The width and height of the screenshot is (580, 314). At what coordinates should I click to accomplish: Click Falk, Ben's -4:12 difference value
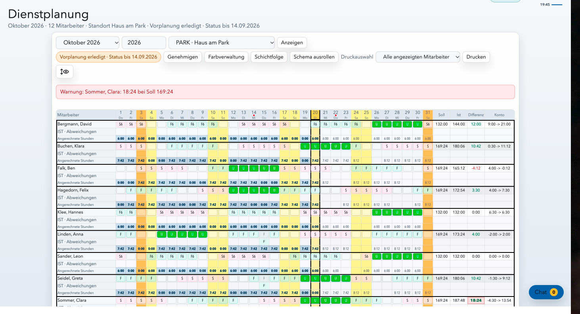(476, 168)
